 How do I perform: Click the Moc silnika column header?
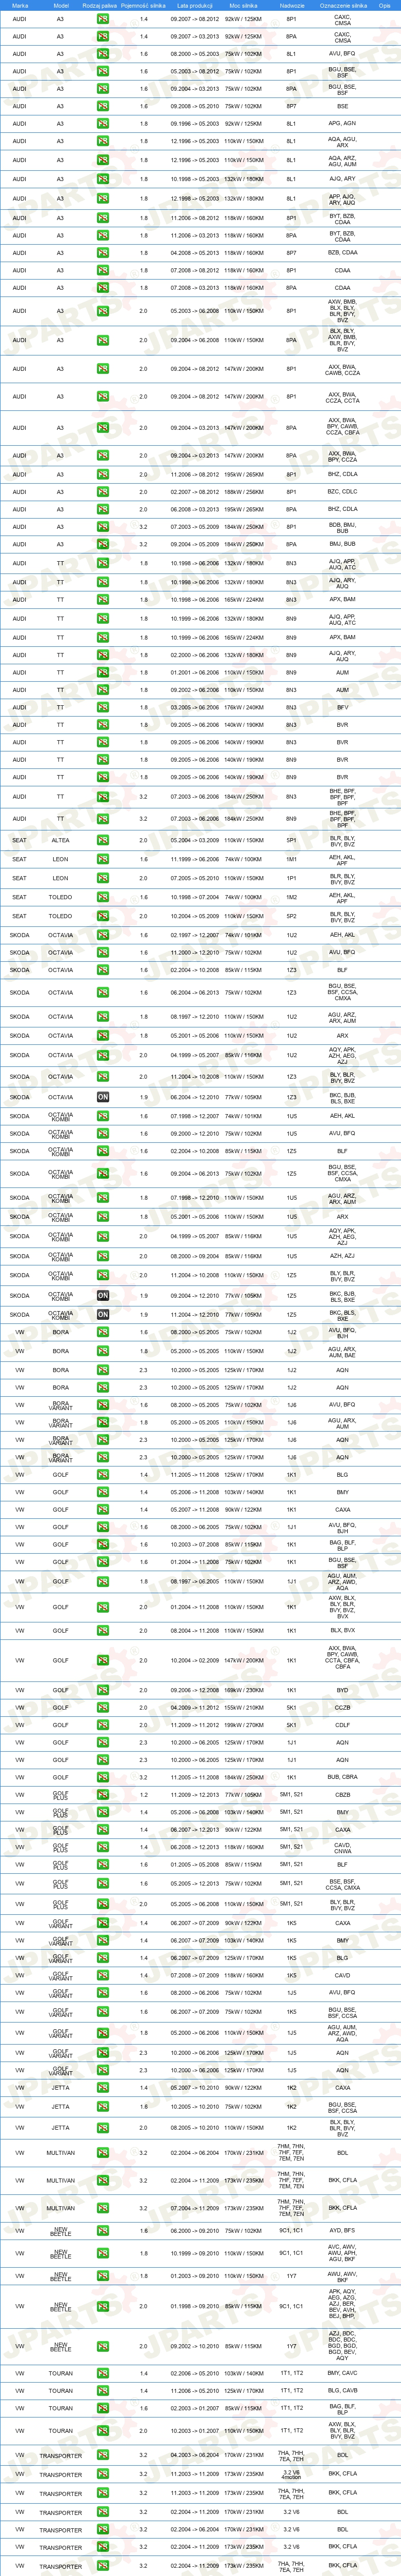click(x=243, y=5)
